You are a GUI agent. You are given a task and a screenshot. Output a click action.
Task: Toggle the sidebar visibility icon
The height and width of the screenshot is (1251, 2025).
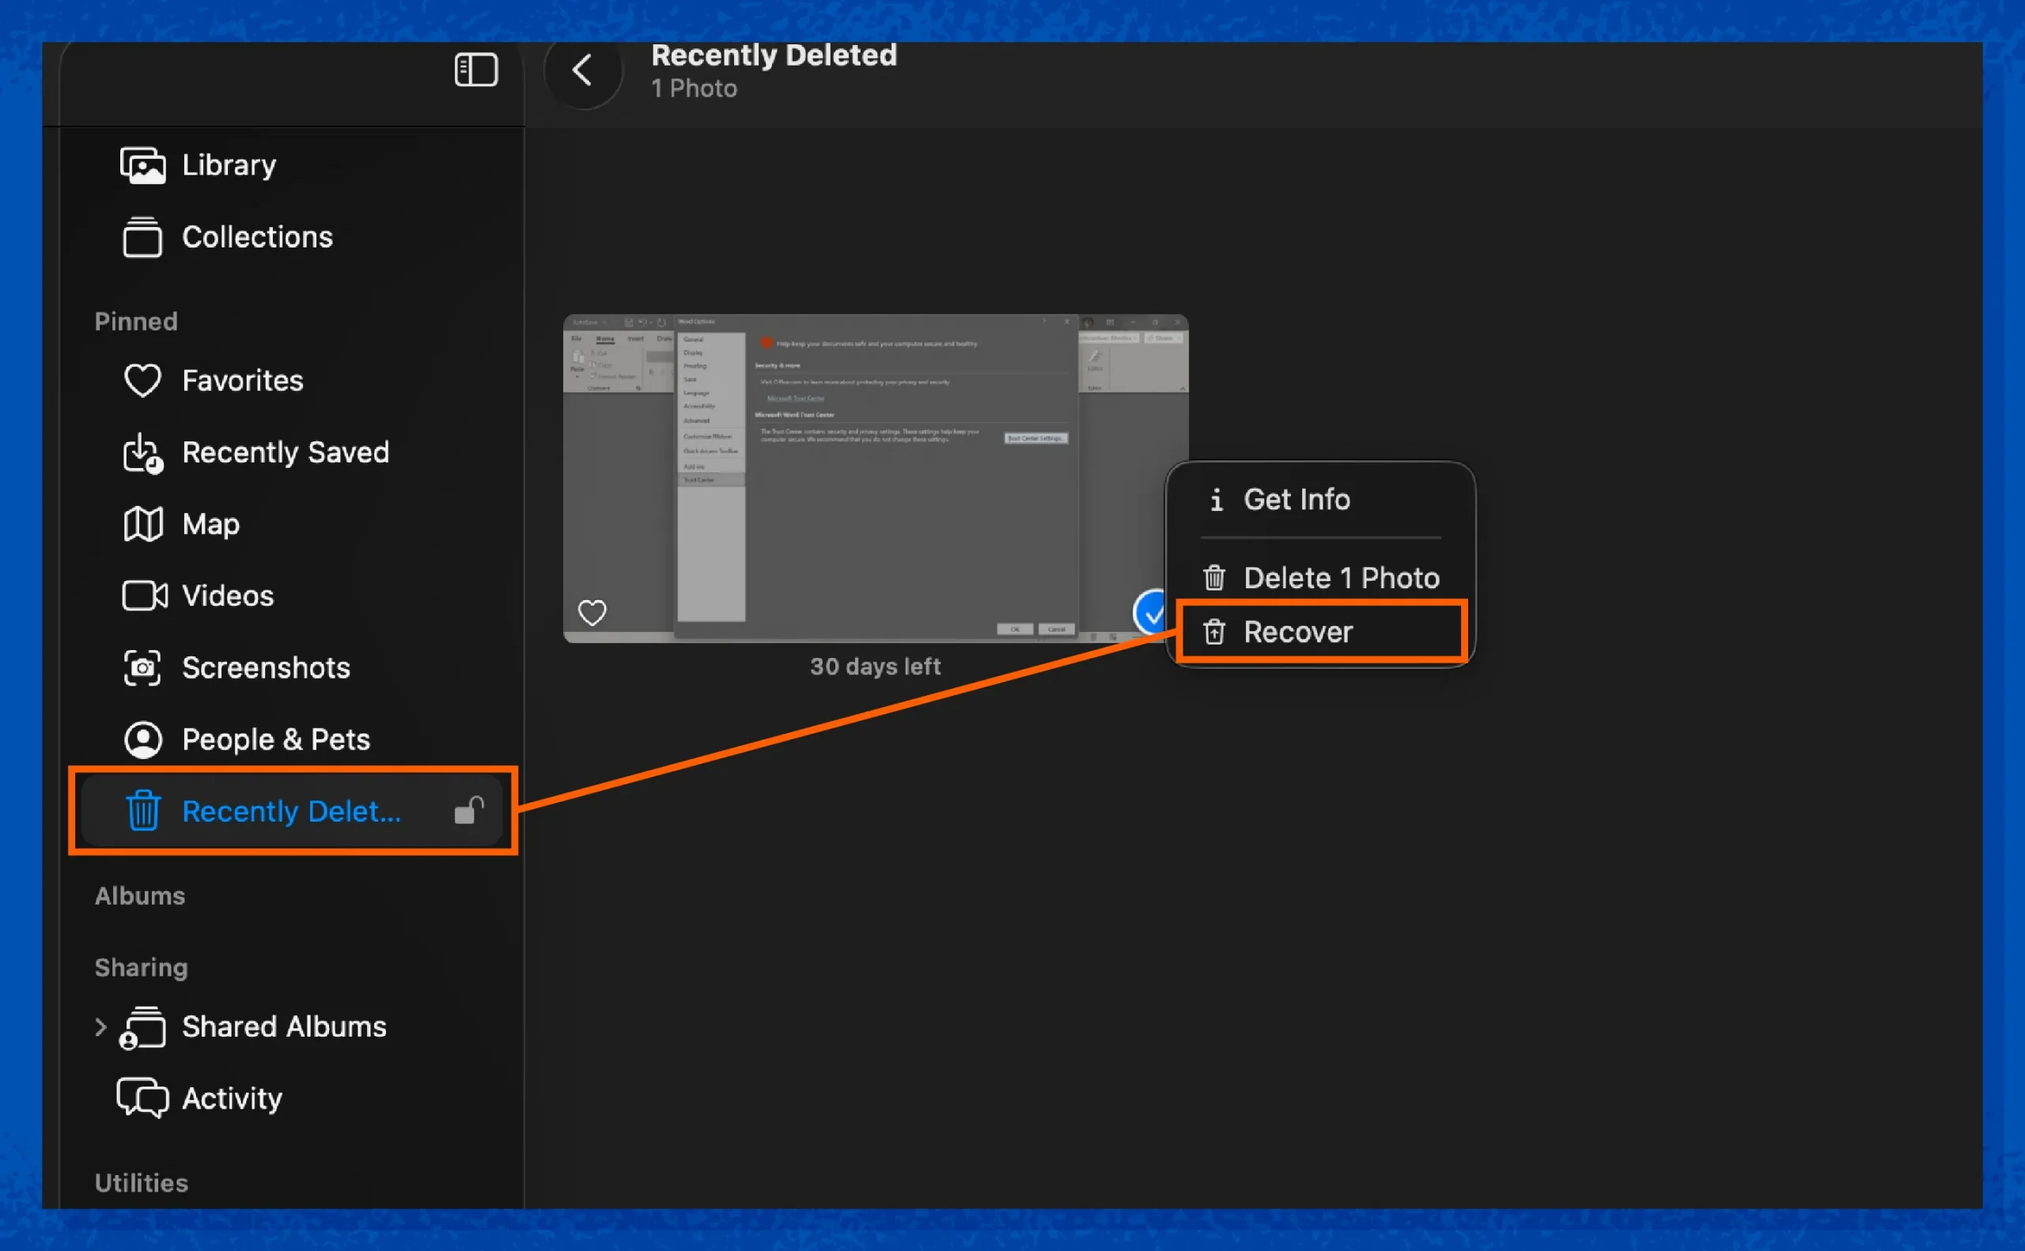pyautogui.click(x=476, y=70)
